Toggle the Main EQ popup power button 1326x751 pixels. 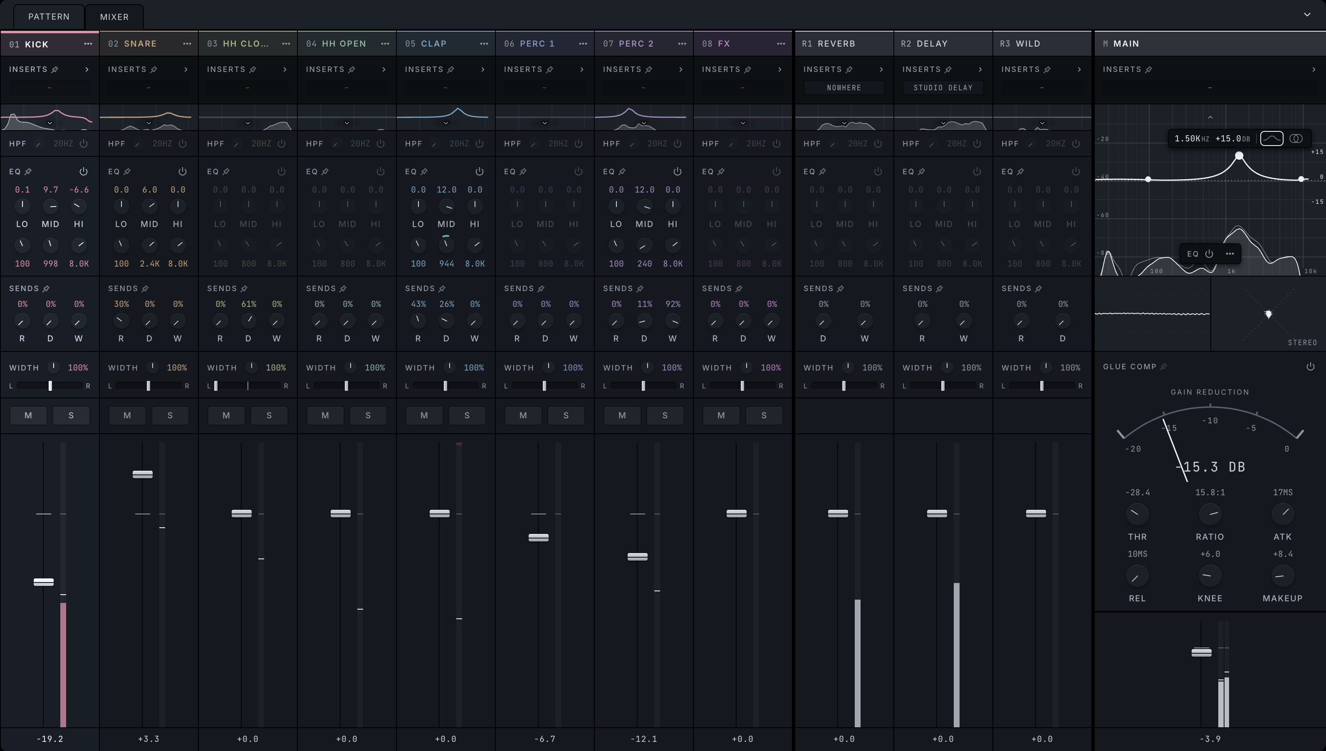pyautogui.click(x=1209, y=254)
